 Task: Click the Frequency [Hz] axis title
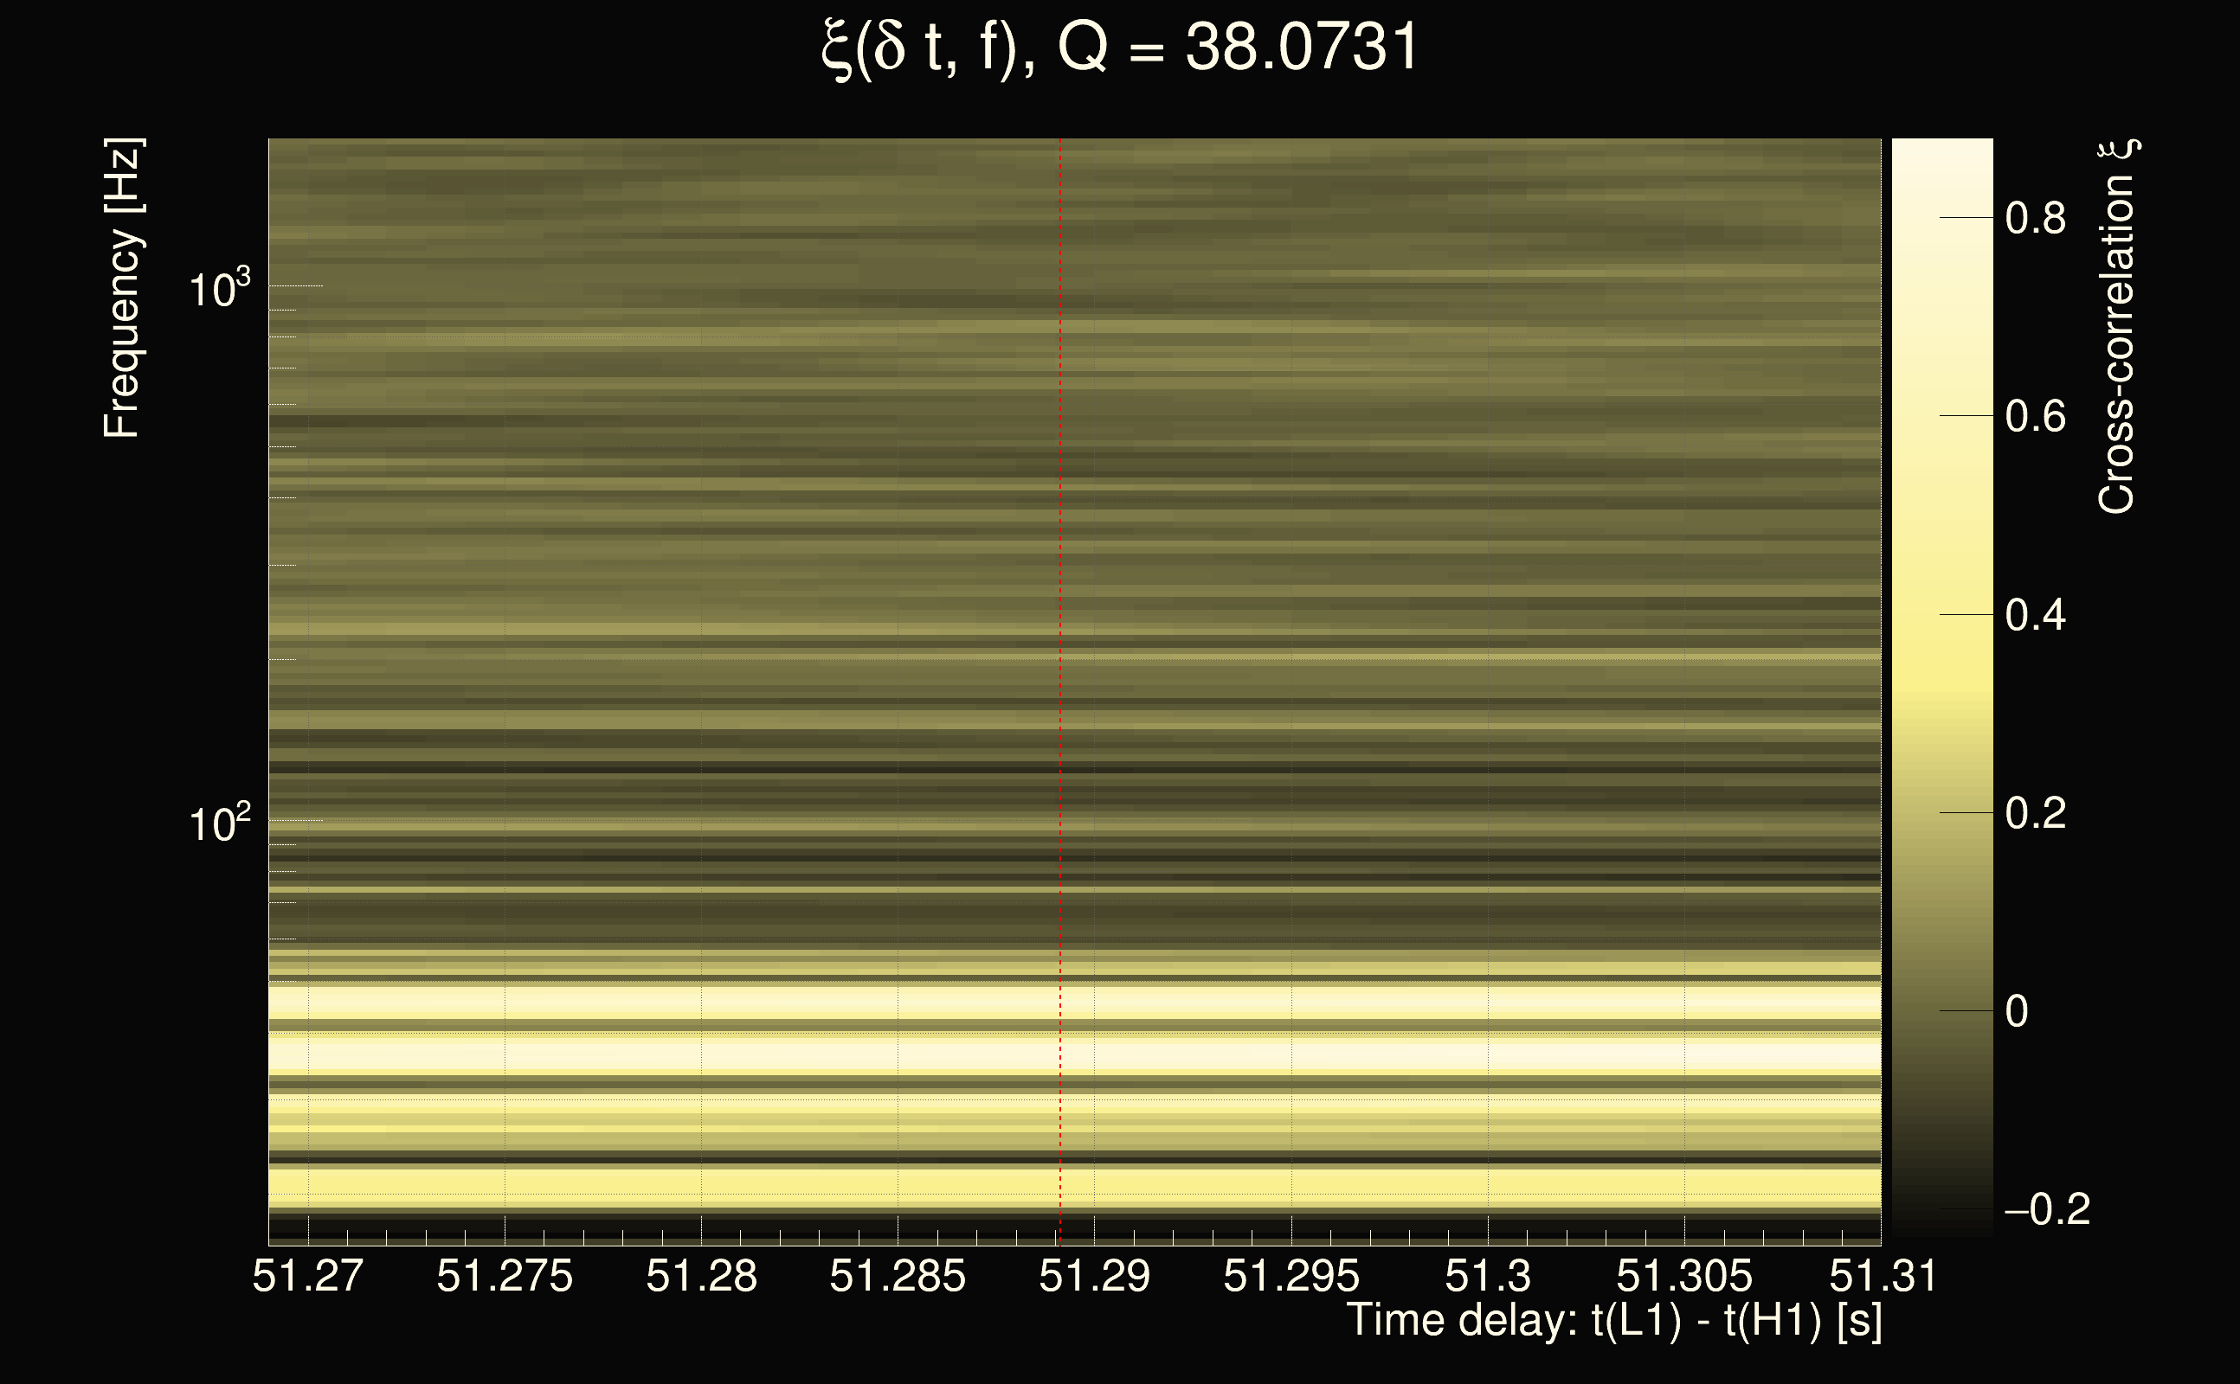pos(122,288)
